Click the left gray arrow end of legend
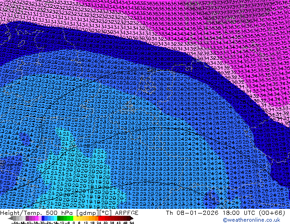Viewport: 290px width, 224px height. [11, 219]
